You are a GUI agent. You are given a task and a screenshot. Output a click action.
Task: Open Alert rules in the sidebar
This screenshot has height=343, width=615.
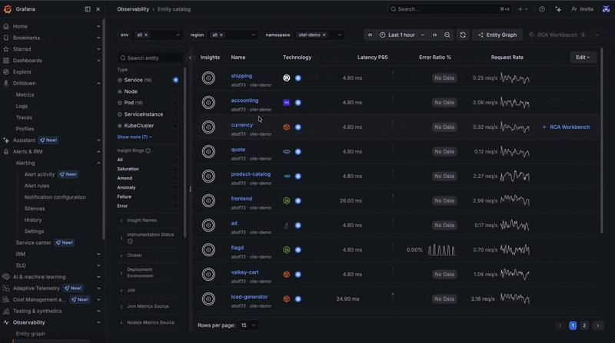(37, 186)
